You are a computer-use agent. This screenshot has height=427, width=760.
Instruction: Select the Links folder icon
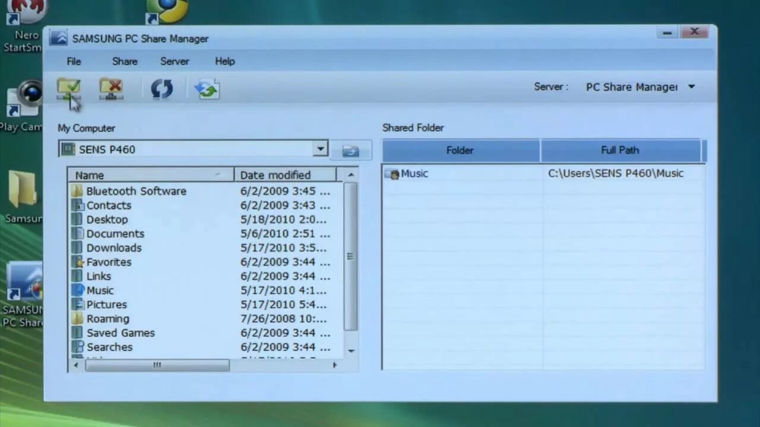77,276
